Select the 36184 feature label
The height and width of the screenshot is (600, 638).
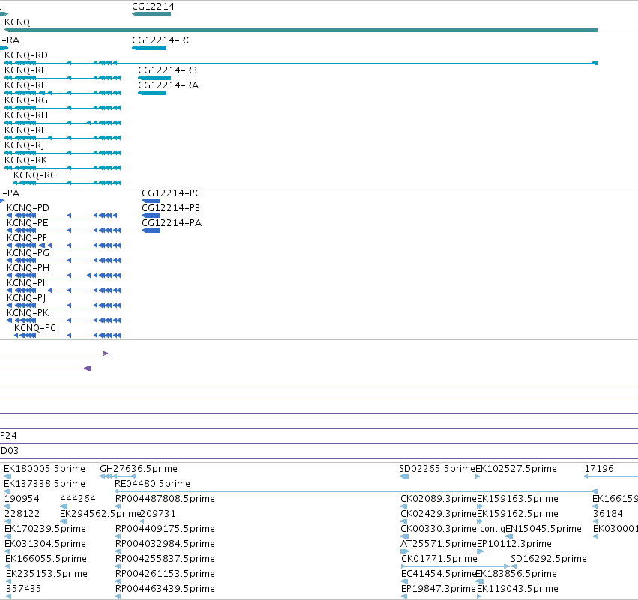607,514
